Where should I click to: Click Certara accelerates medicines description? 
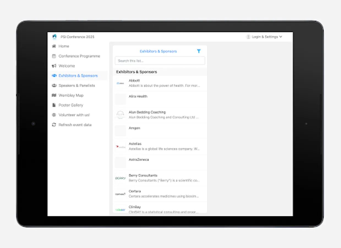point(164,196)
